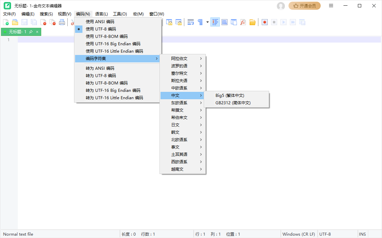Open the folder as workspace icon

tap(252, 22)
